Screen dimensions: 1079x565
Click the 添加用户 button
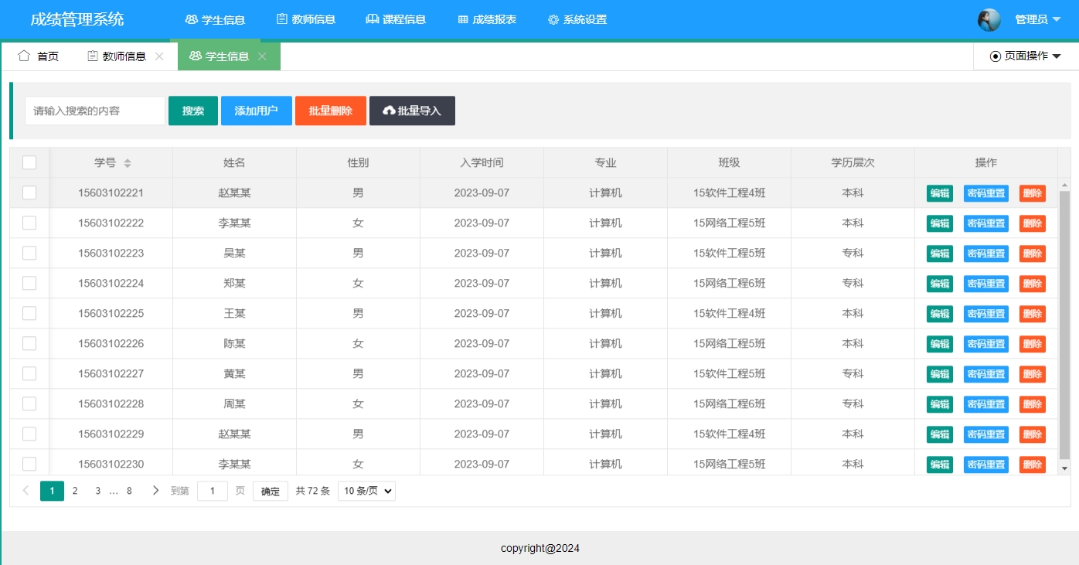click(256, 111)
